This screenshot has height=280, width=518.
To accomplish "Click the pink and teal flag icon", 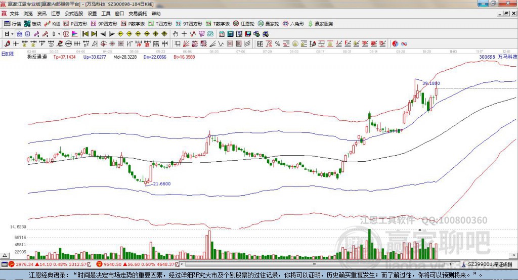I will (x=75, y=34).
